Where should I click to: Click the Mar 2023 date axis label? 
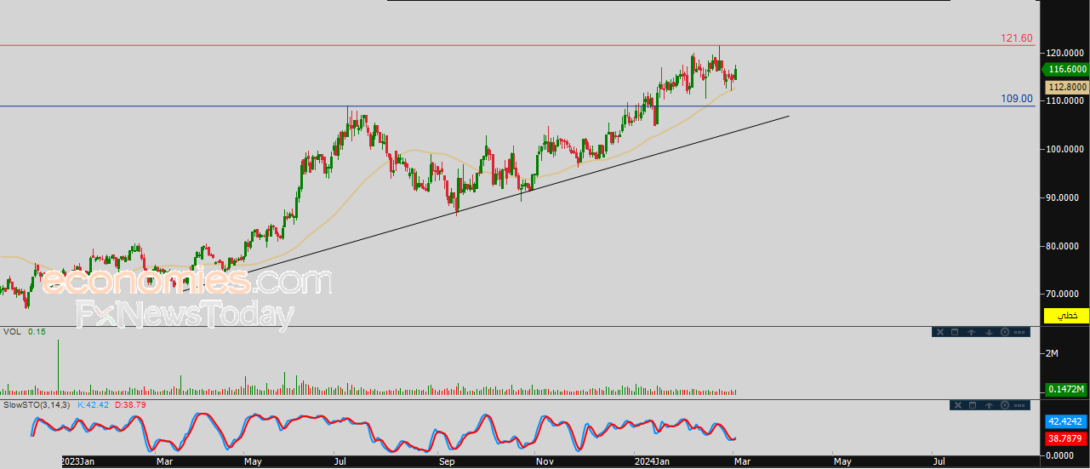[165, 461]
